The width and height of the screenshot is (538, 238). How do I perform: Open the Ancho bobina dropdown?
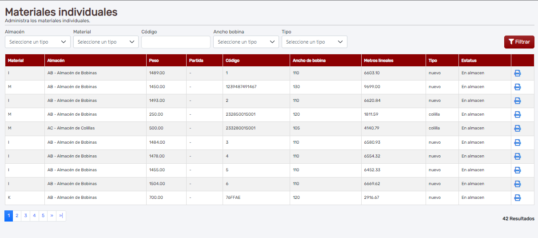tap(246, 42)
